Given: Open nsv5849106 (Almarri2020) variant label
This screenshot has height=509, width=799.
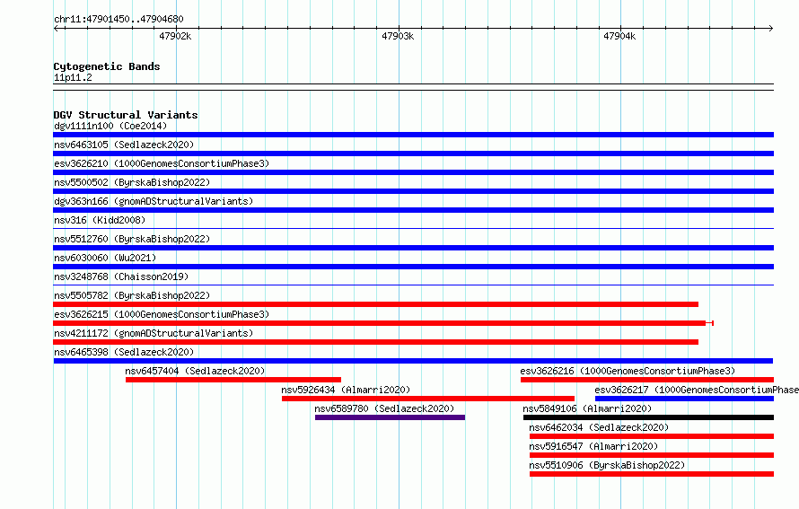Looking at the screenshot, I should pyautogui.click(x=587, y=408).
